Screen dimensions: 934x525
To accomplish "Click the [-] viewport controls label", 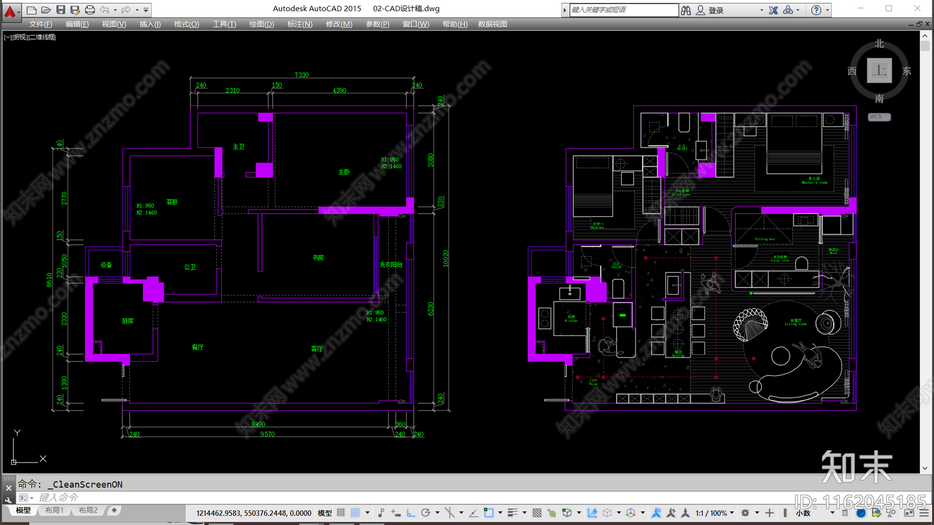I will [x=8, y=37].
